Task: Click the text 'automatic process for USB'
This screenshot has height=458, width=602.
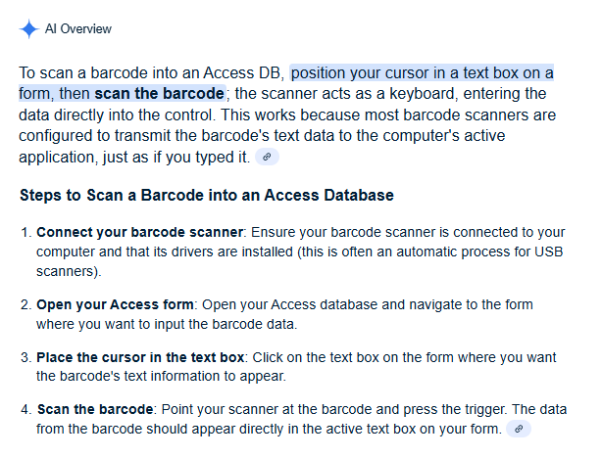Action: (x=479, y=252)
